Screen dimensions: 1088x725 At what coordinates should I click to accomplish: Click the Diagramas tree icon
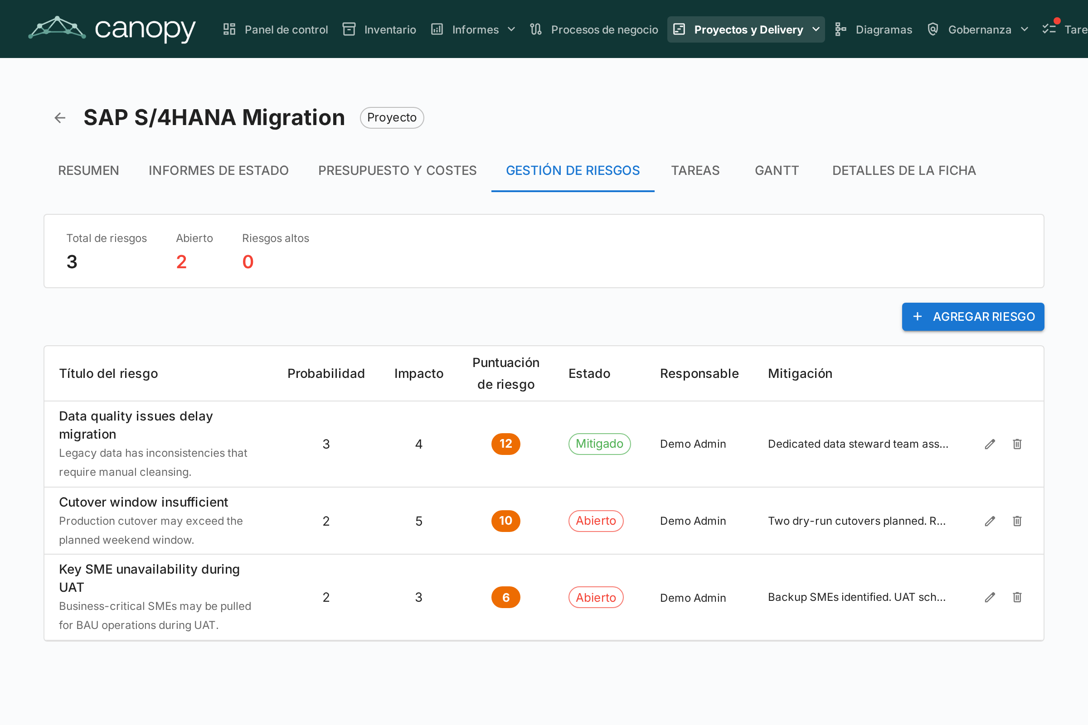coord(840,29)
